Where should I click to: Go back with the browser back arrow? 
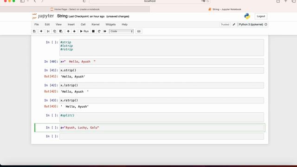pos(35,1)
